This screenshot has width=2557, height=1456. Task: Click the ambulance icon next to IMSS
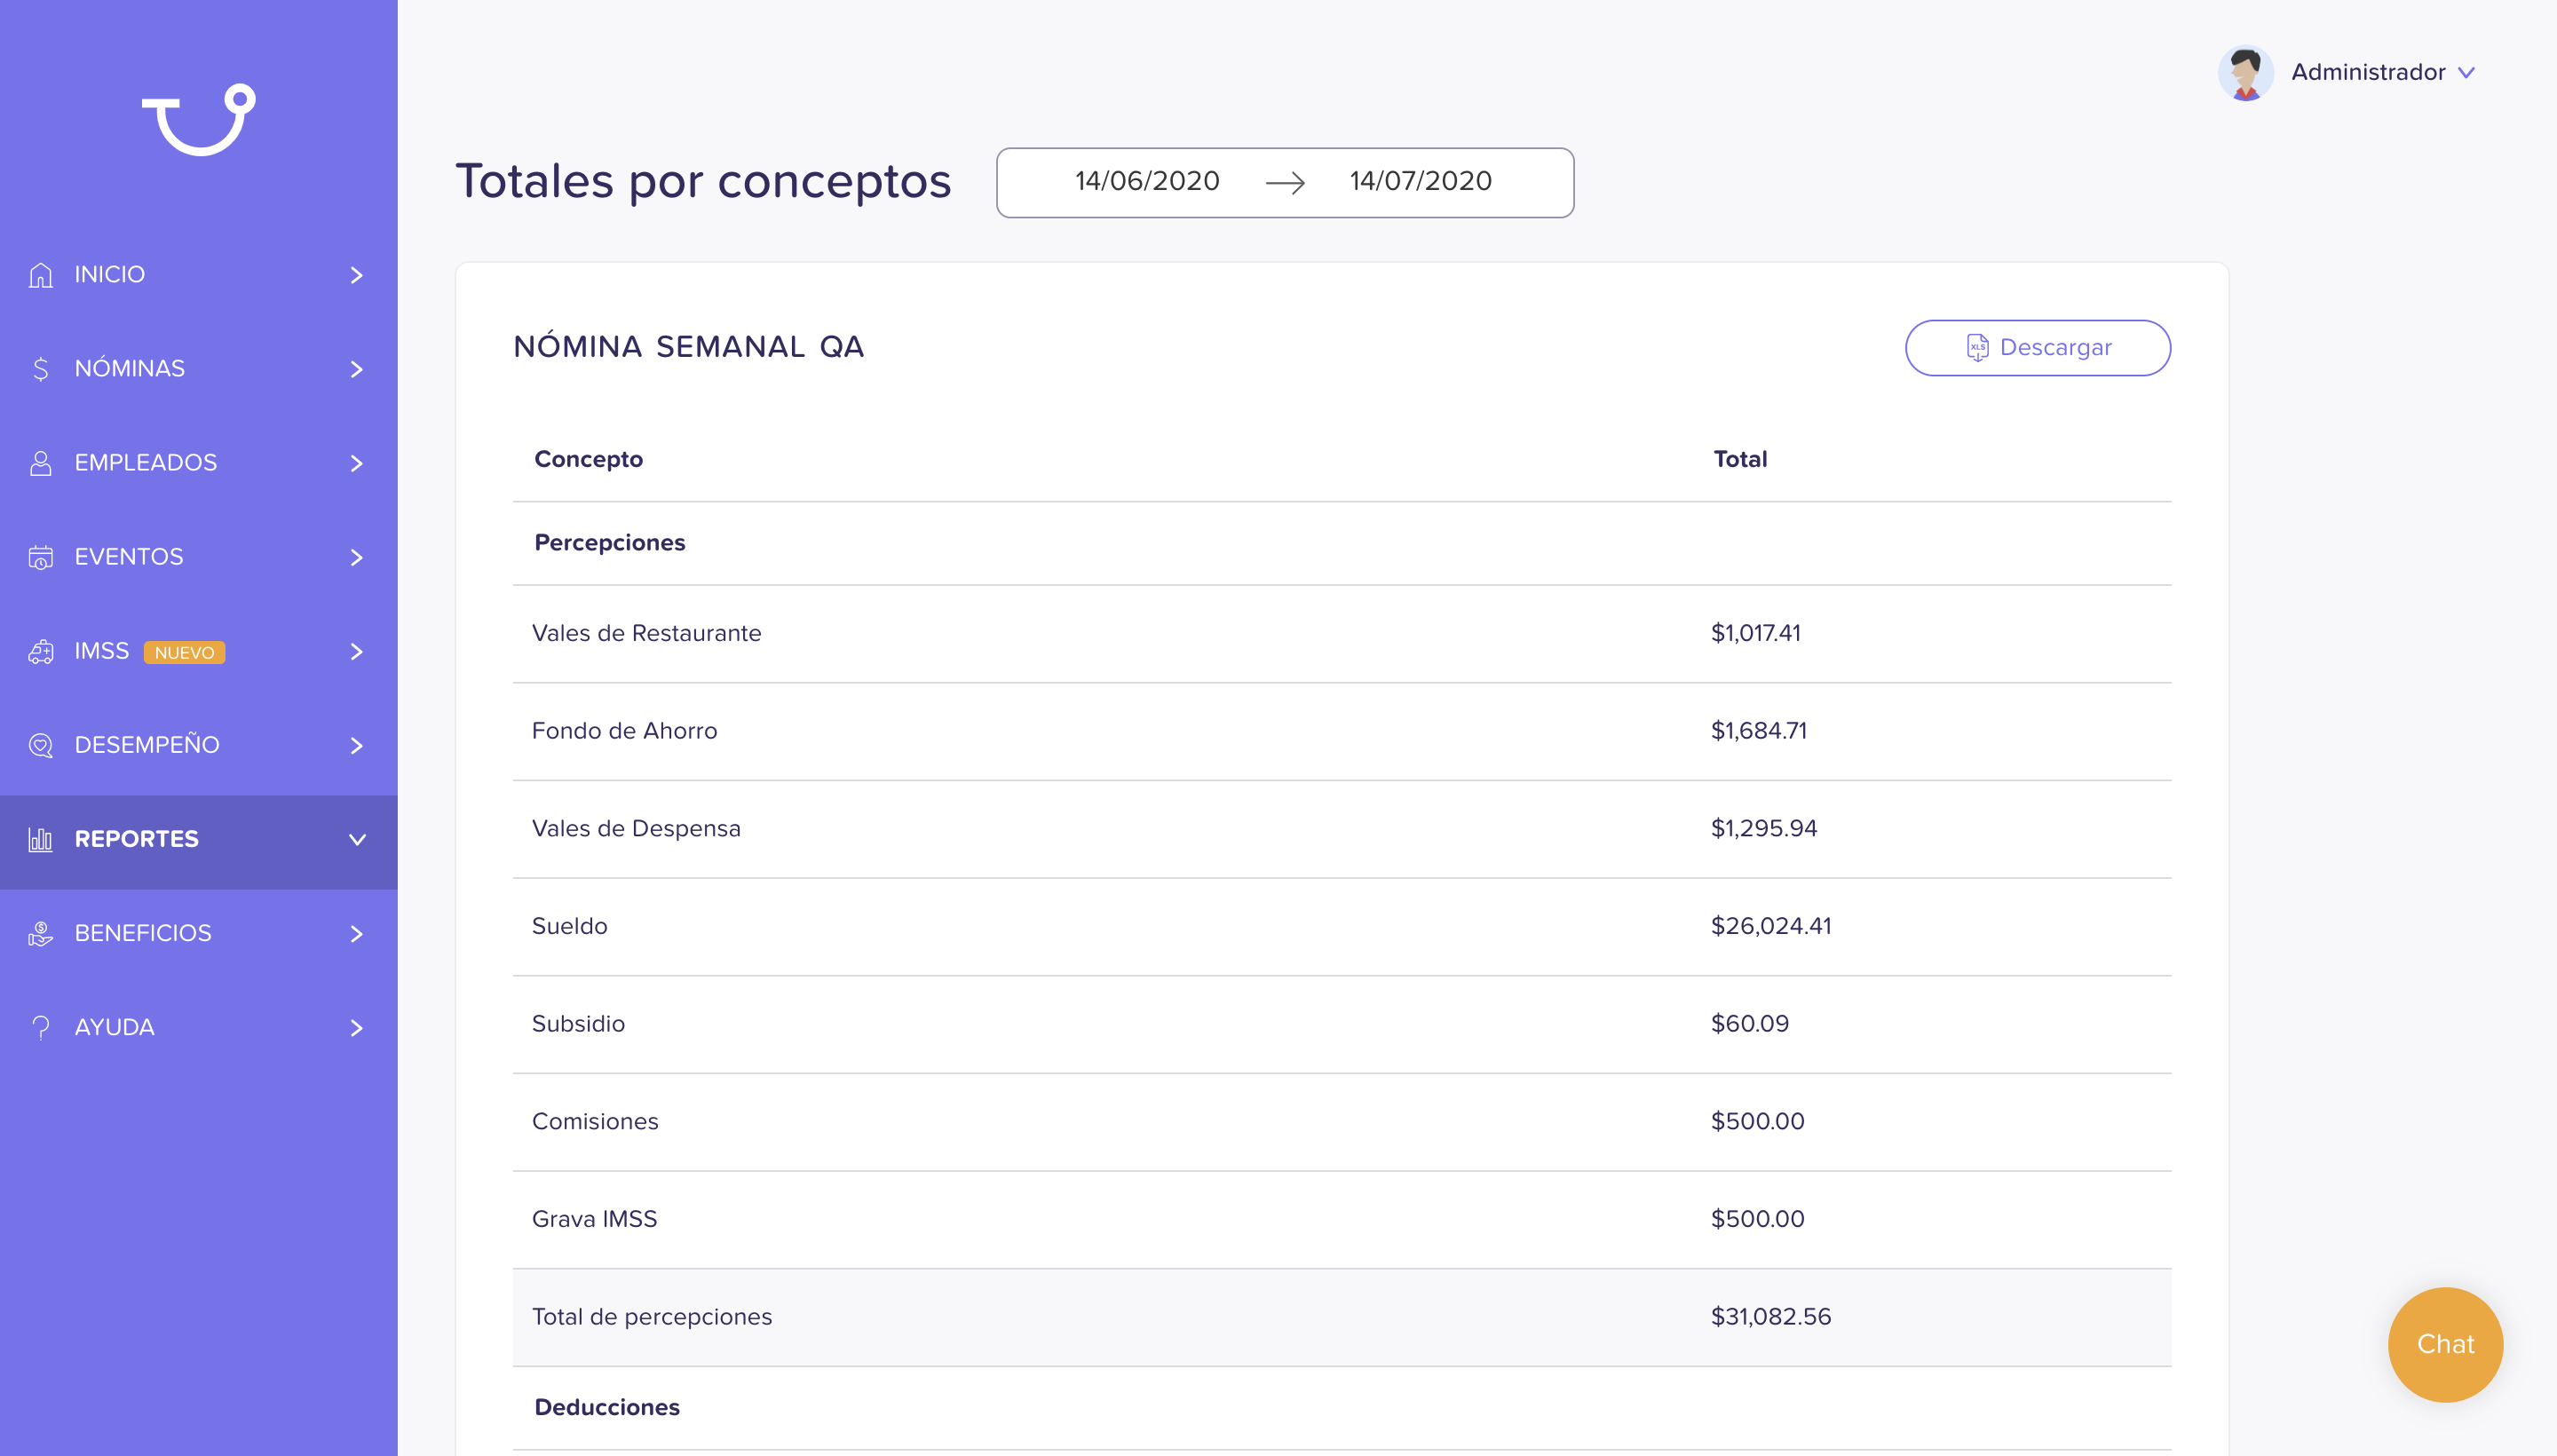click(40, 651)
